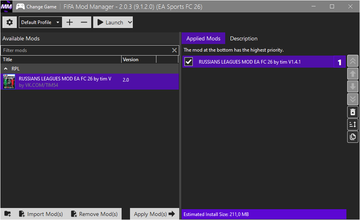
Task: Open settings with the gear icon
Action: pos(10,22)
